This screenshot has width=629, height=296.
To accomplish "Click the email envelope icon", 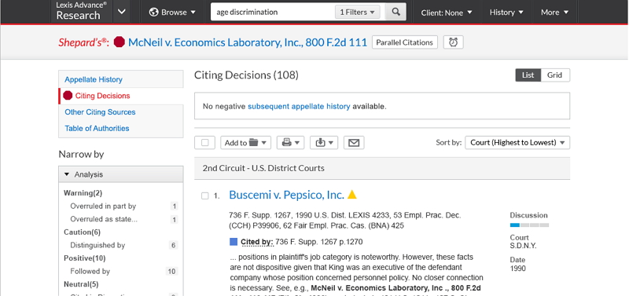I will (354, 143).
